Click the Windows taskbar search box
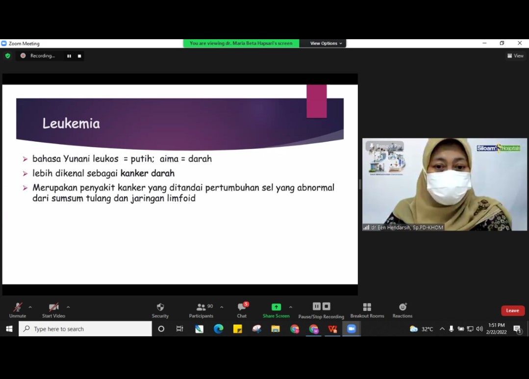The width and height of the screenshot is (529, 379). [85, 329]
